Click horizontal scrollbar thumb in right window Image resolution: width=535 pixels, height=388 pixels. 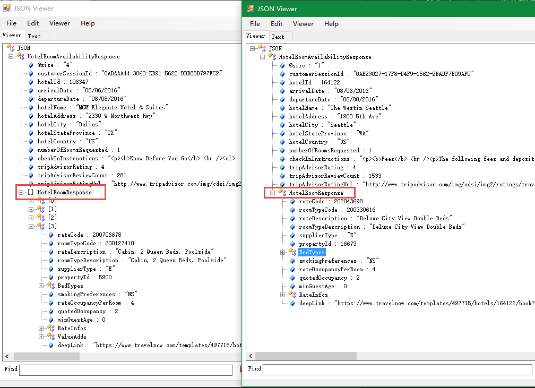click(x=306, y=356)
